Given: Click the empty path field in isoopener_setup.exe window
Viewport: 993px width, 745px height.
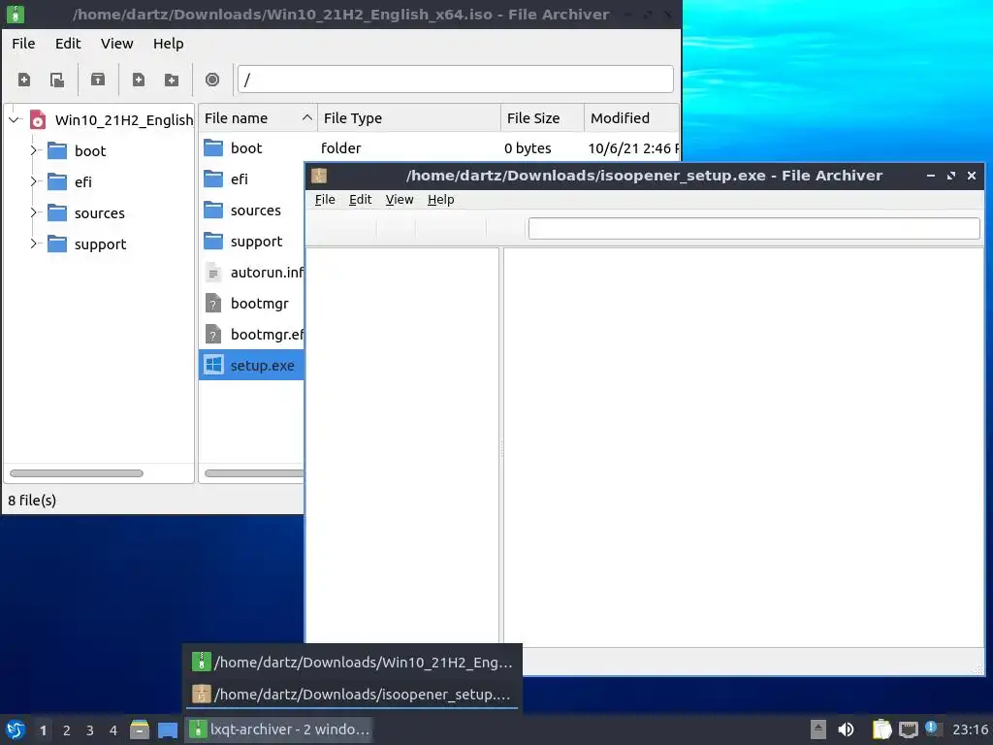Looking at the screenshot, I should click(754, 229).
